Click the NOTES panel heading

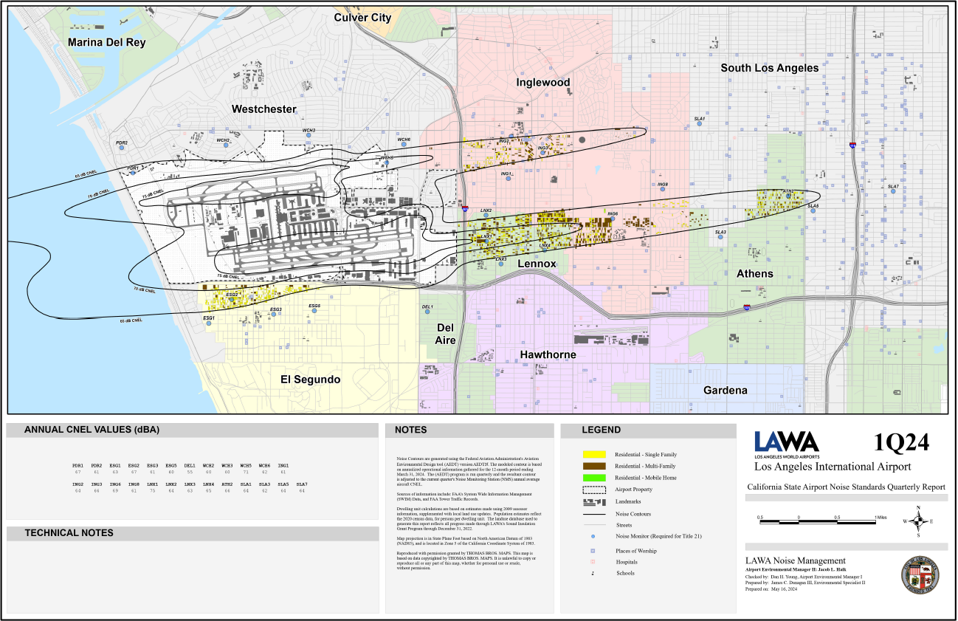pyautogui.click(x=411, y=430)
